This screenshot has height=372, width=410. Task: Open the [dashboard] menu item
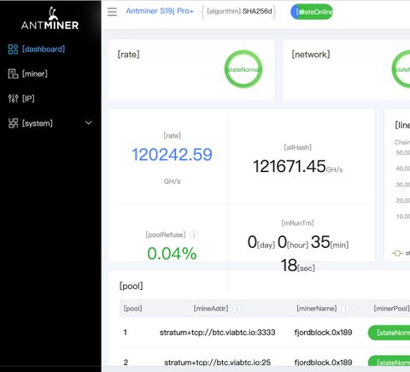click(x=44, y=49)
